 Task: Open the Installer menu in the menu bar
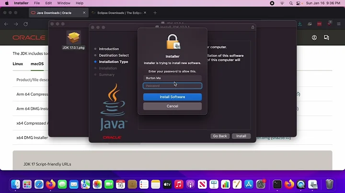(x=21, y=3)
